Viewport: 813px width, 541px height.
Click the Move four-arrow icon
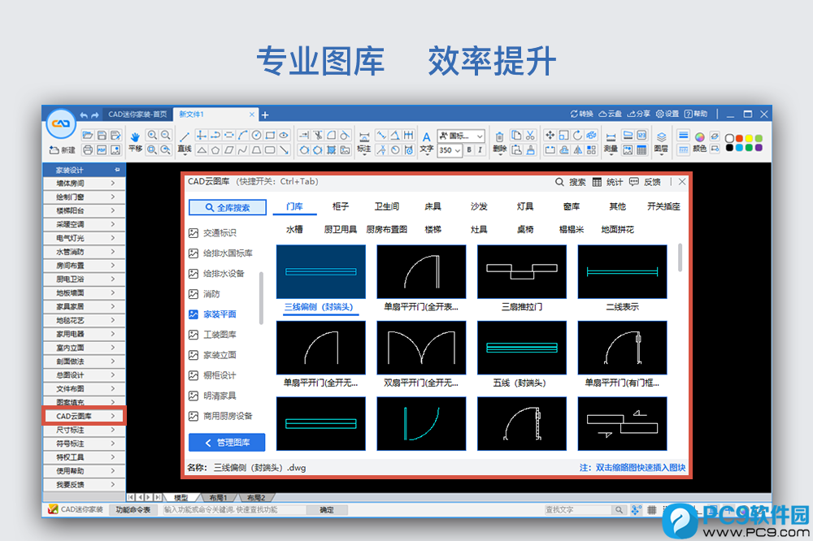[x=550, y=135]
